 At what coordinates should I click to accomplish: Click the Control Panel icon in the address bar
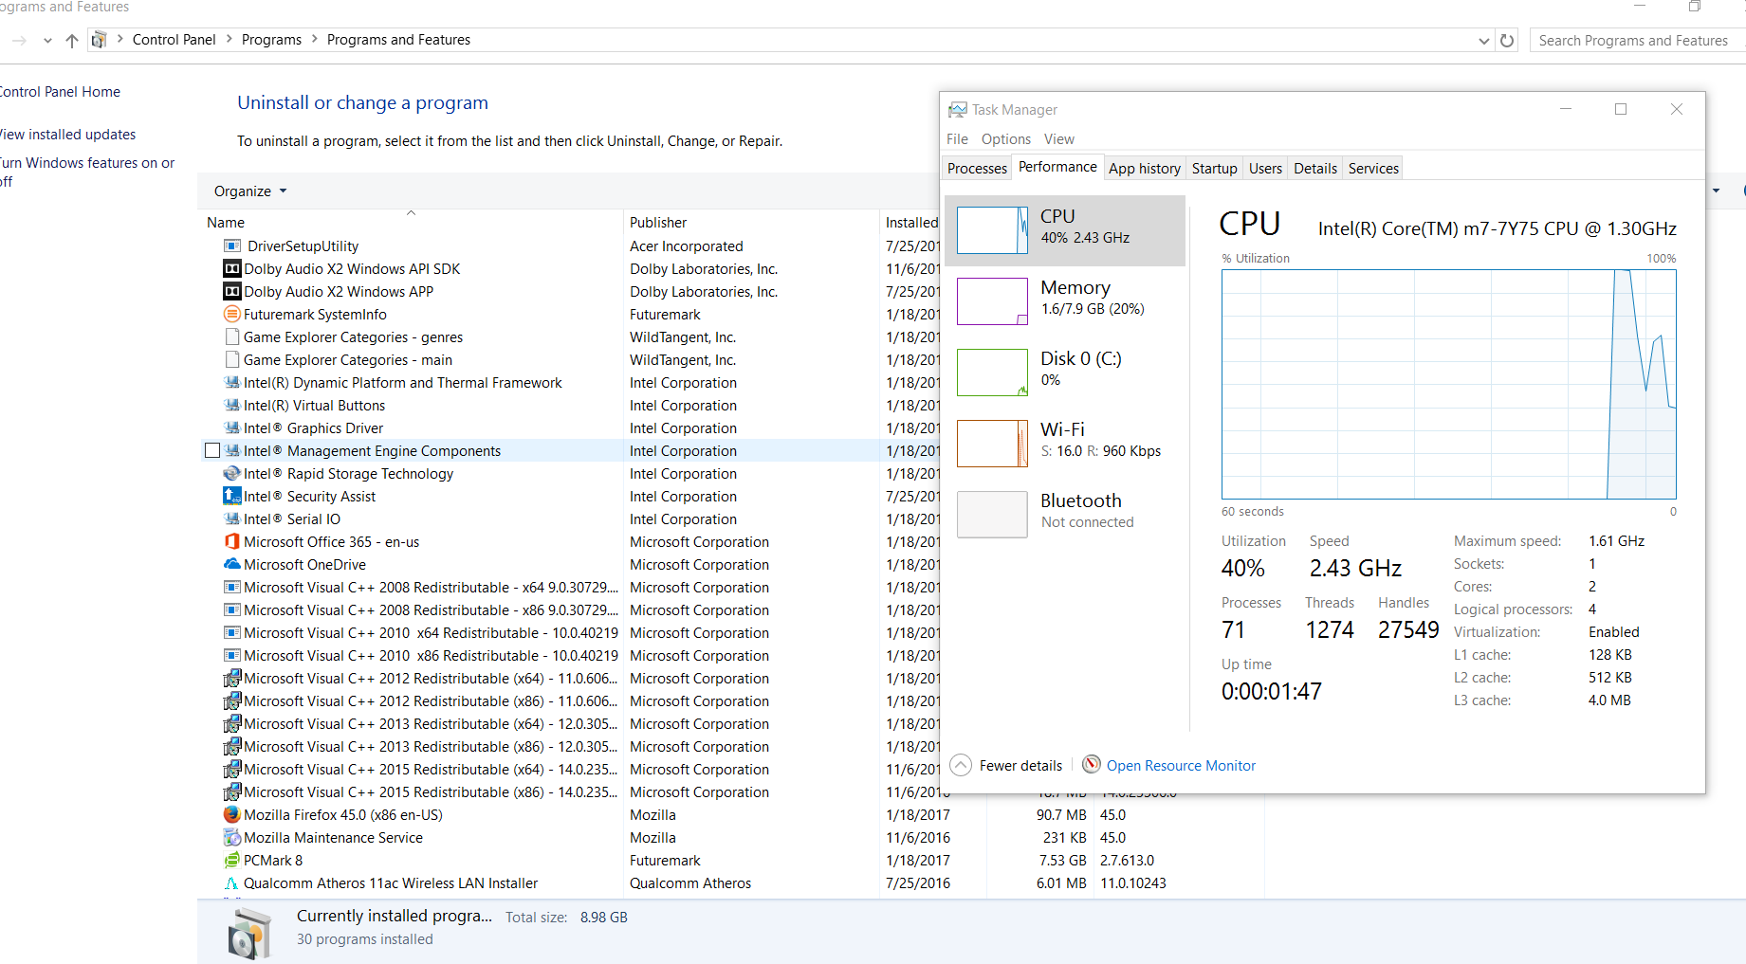pyautogui.click(x=99, y=40)
